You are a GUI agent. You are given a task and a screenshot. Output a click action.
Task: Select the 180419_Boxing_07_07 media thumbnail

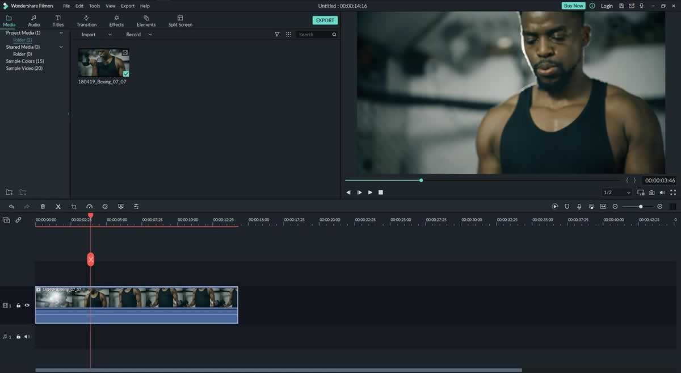point(103,61)
